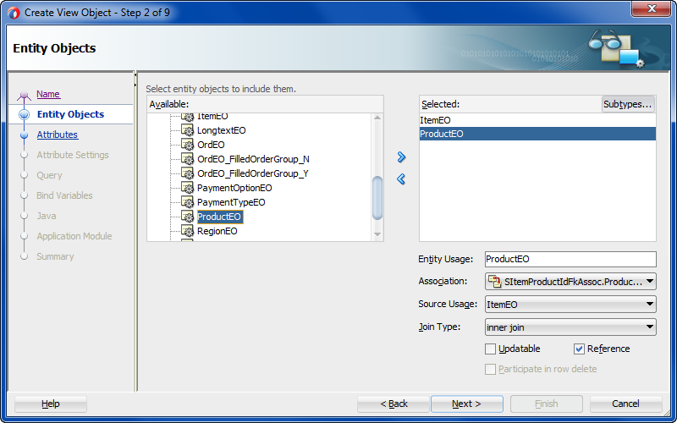The height and width of the screenshot is (423, 677).
Task: Select ItemEO in the Selected list
Action: [537, 120]
